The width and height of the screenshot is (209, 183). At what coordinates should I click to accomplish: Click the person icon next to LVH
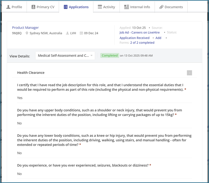click(x=67, y=33)
